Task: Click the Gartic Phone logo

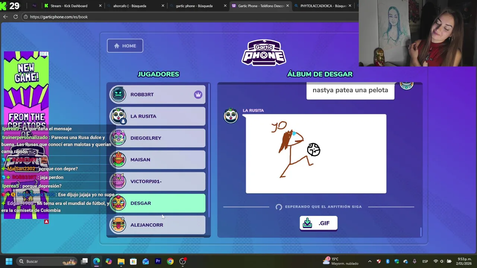Action: (264, 52)
